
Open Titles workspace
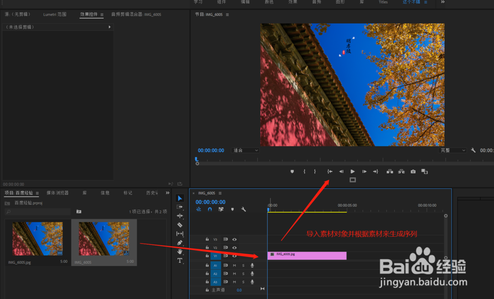coord(383,2)
